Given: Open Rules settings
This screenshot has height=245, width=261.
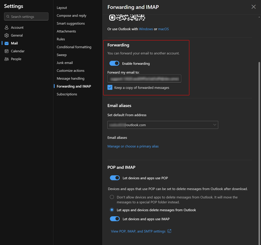Looking at the screenshot, I should 61,39.
